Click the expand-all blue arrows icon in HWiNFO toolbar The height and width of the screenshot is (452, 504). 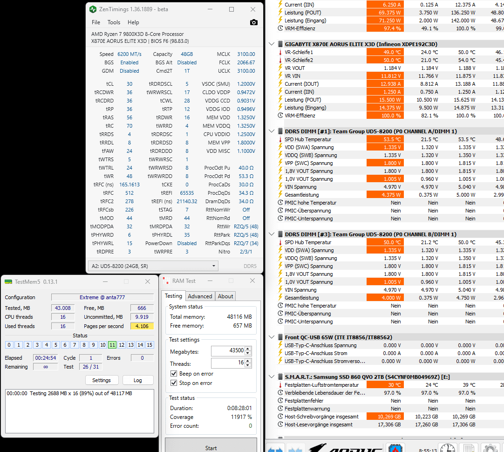tap(275, 449)
